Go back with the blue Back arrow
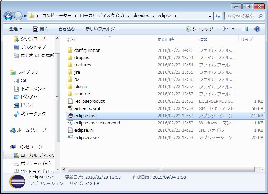The image size is (268, 194). (x=8, y=16)
